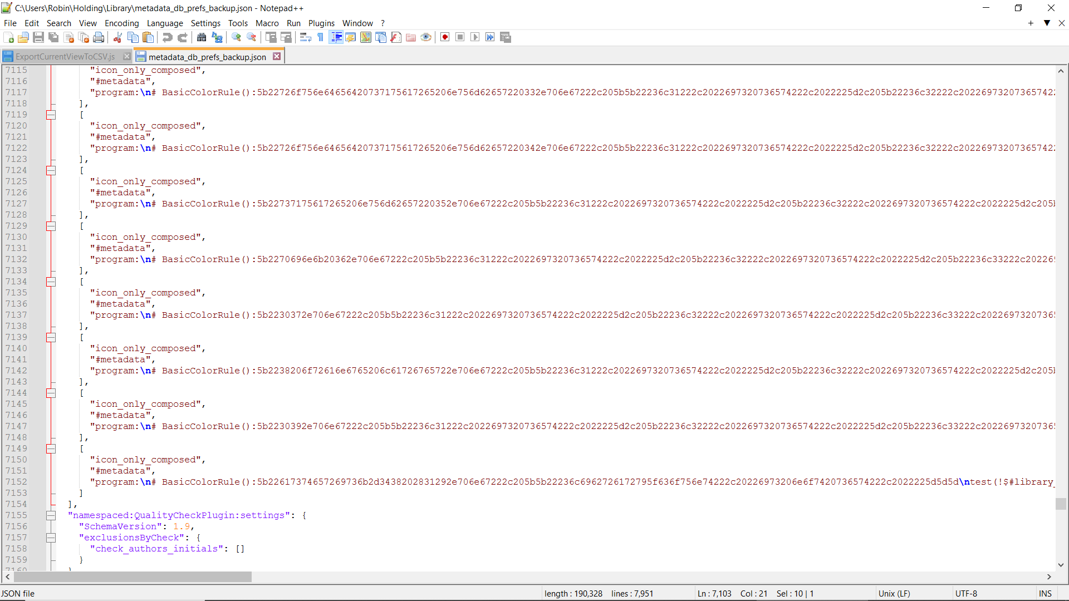The width and height of the screenshot is (1069, 601).
Task: Collapse the QualityCheckPlugin block at line 7155
Action: [51, 515]
